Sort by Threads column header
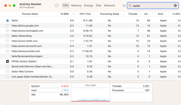 [x=133, y=14]
